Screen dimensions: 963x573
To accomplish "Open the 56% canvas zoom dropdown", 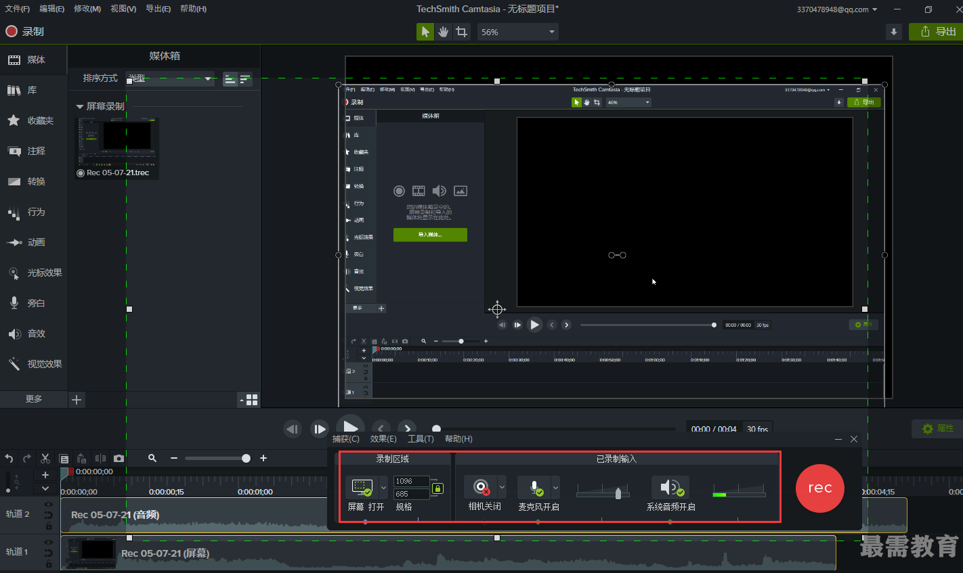I will tap(518, 32).
